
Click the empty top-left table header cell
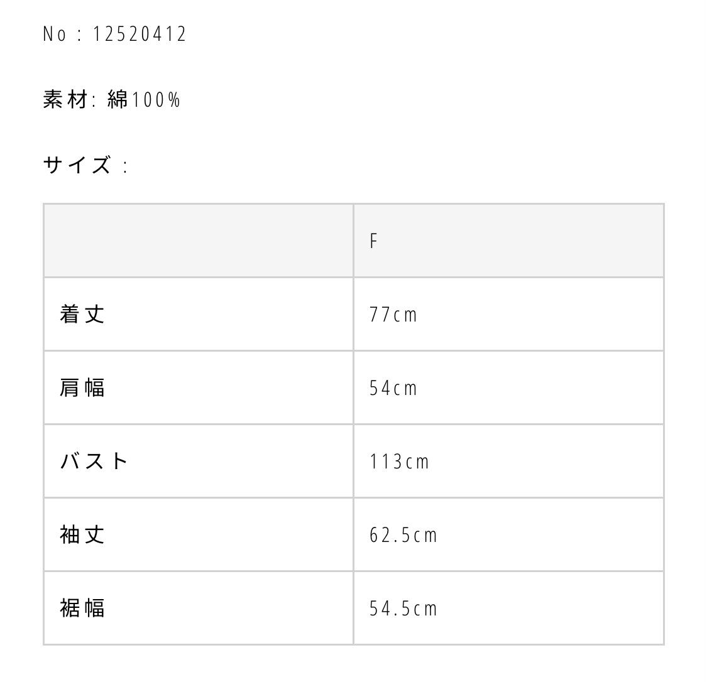tap(198, 241)
